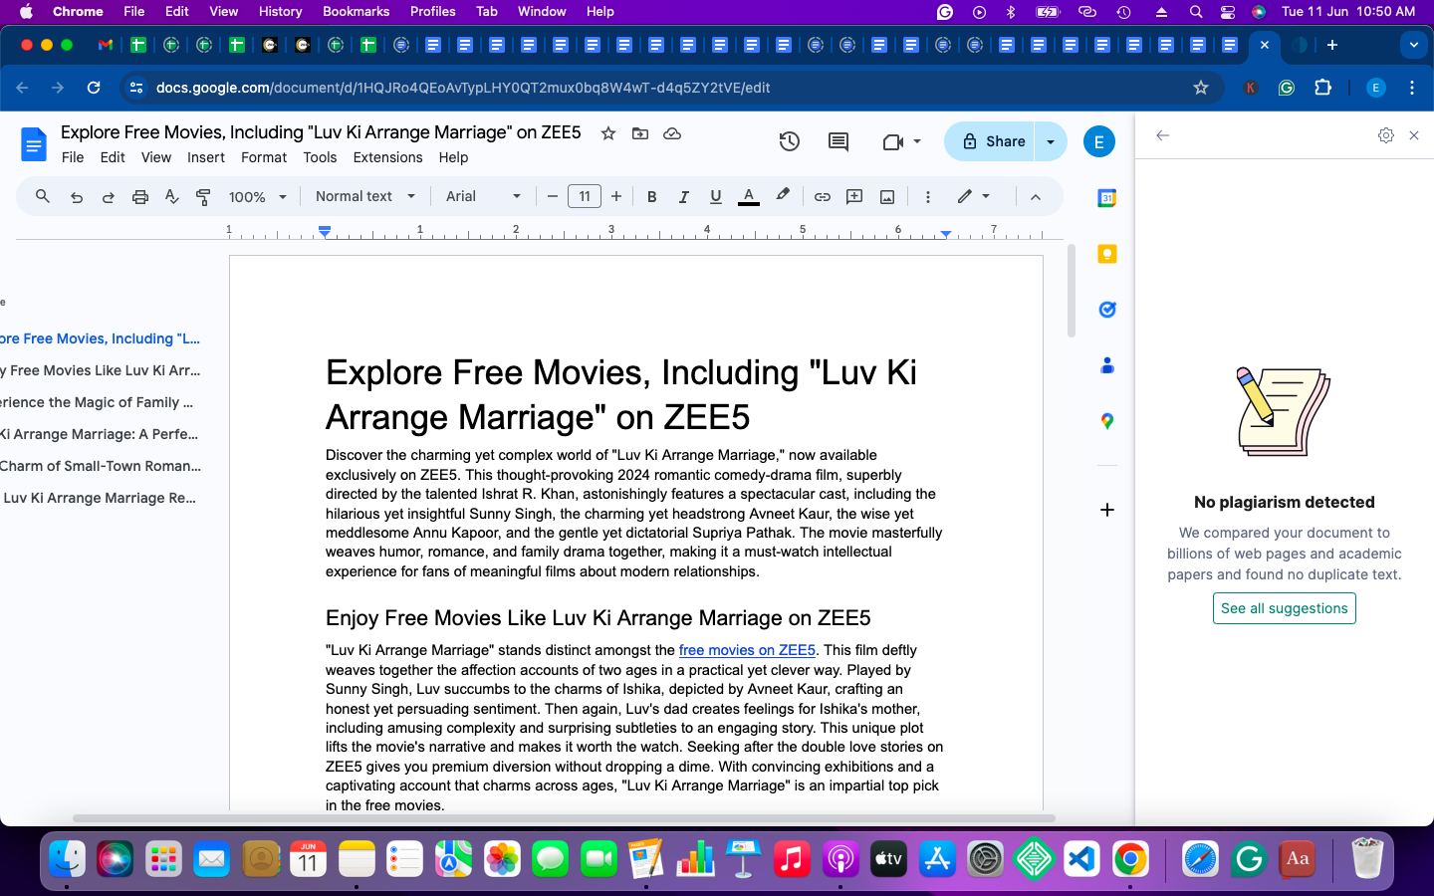Insert an image from the toolbar
The image size is (1434, 896).
(887, 197)
